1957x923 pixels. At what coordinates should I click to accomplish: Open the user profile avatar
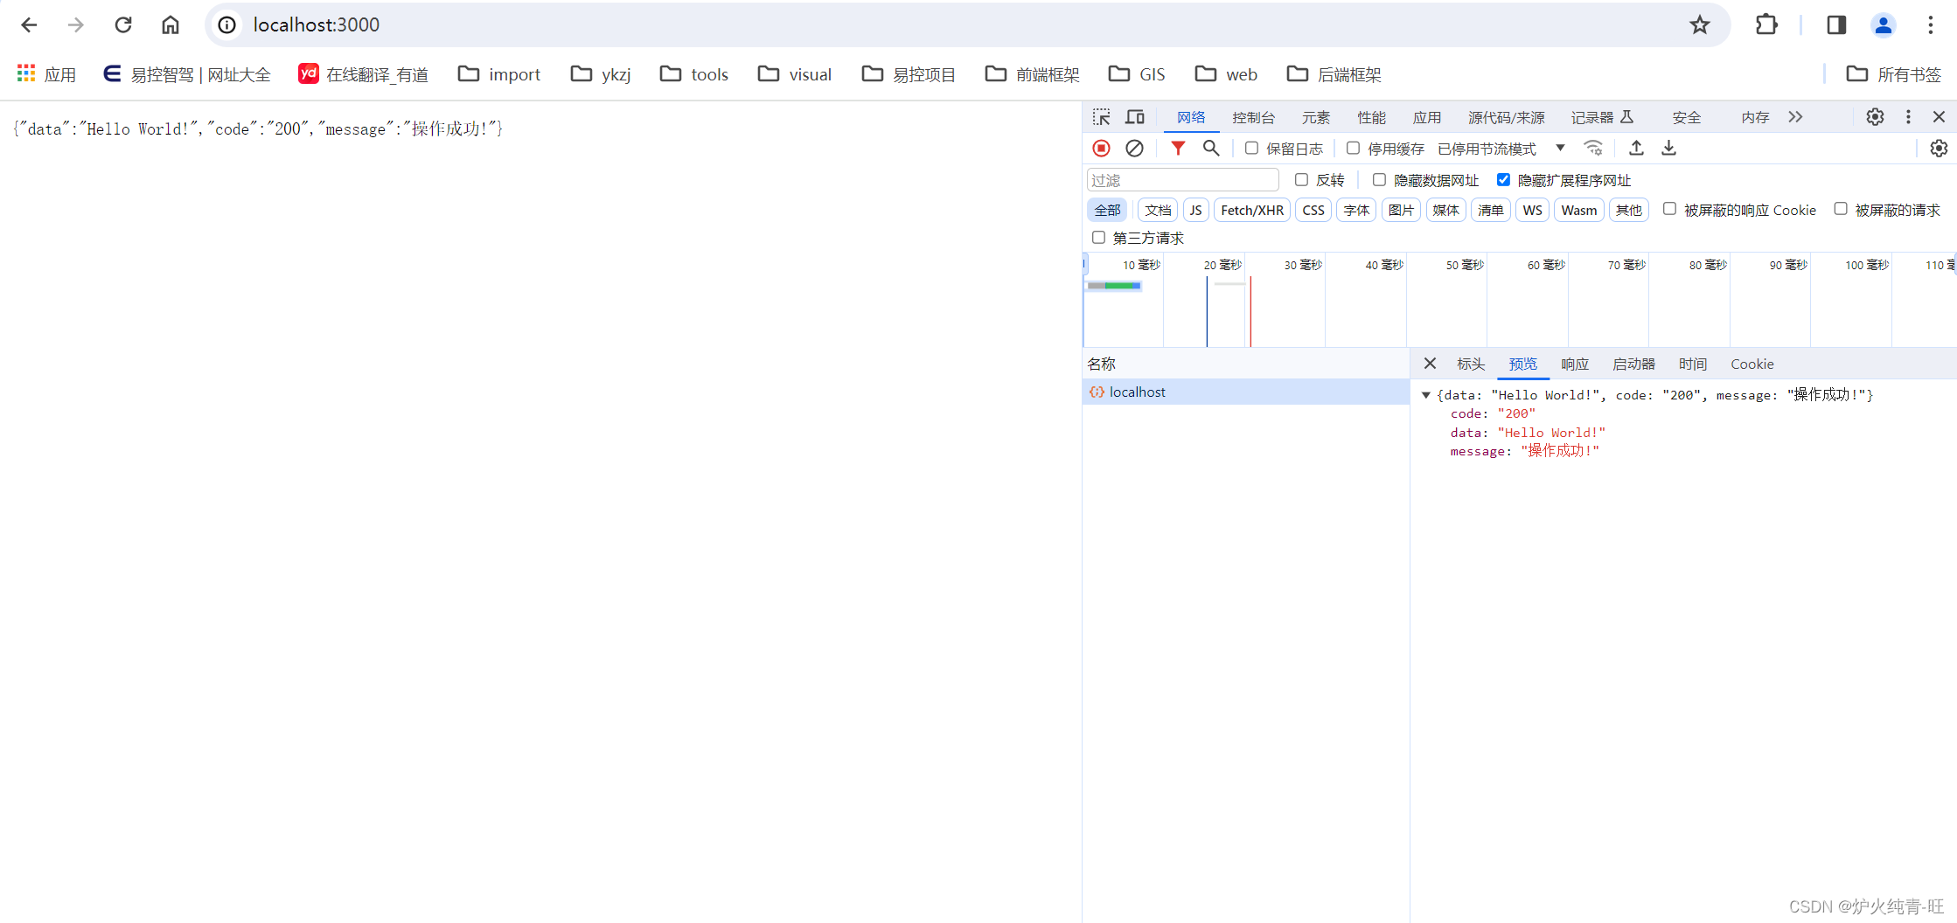(1884, 24)
